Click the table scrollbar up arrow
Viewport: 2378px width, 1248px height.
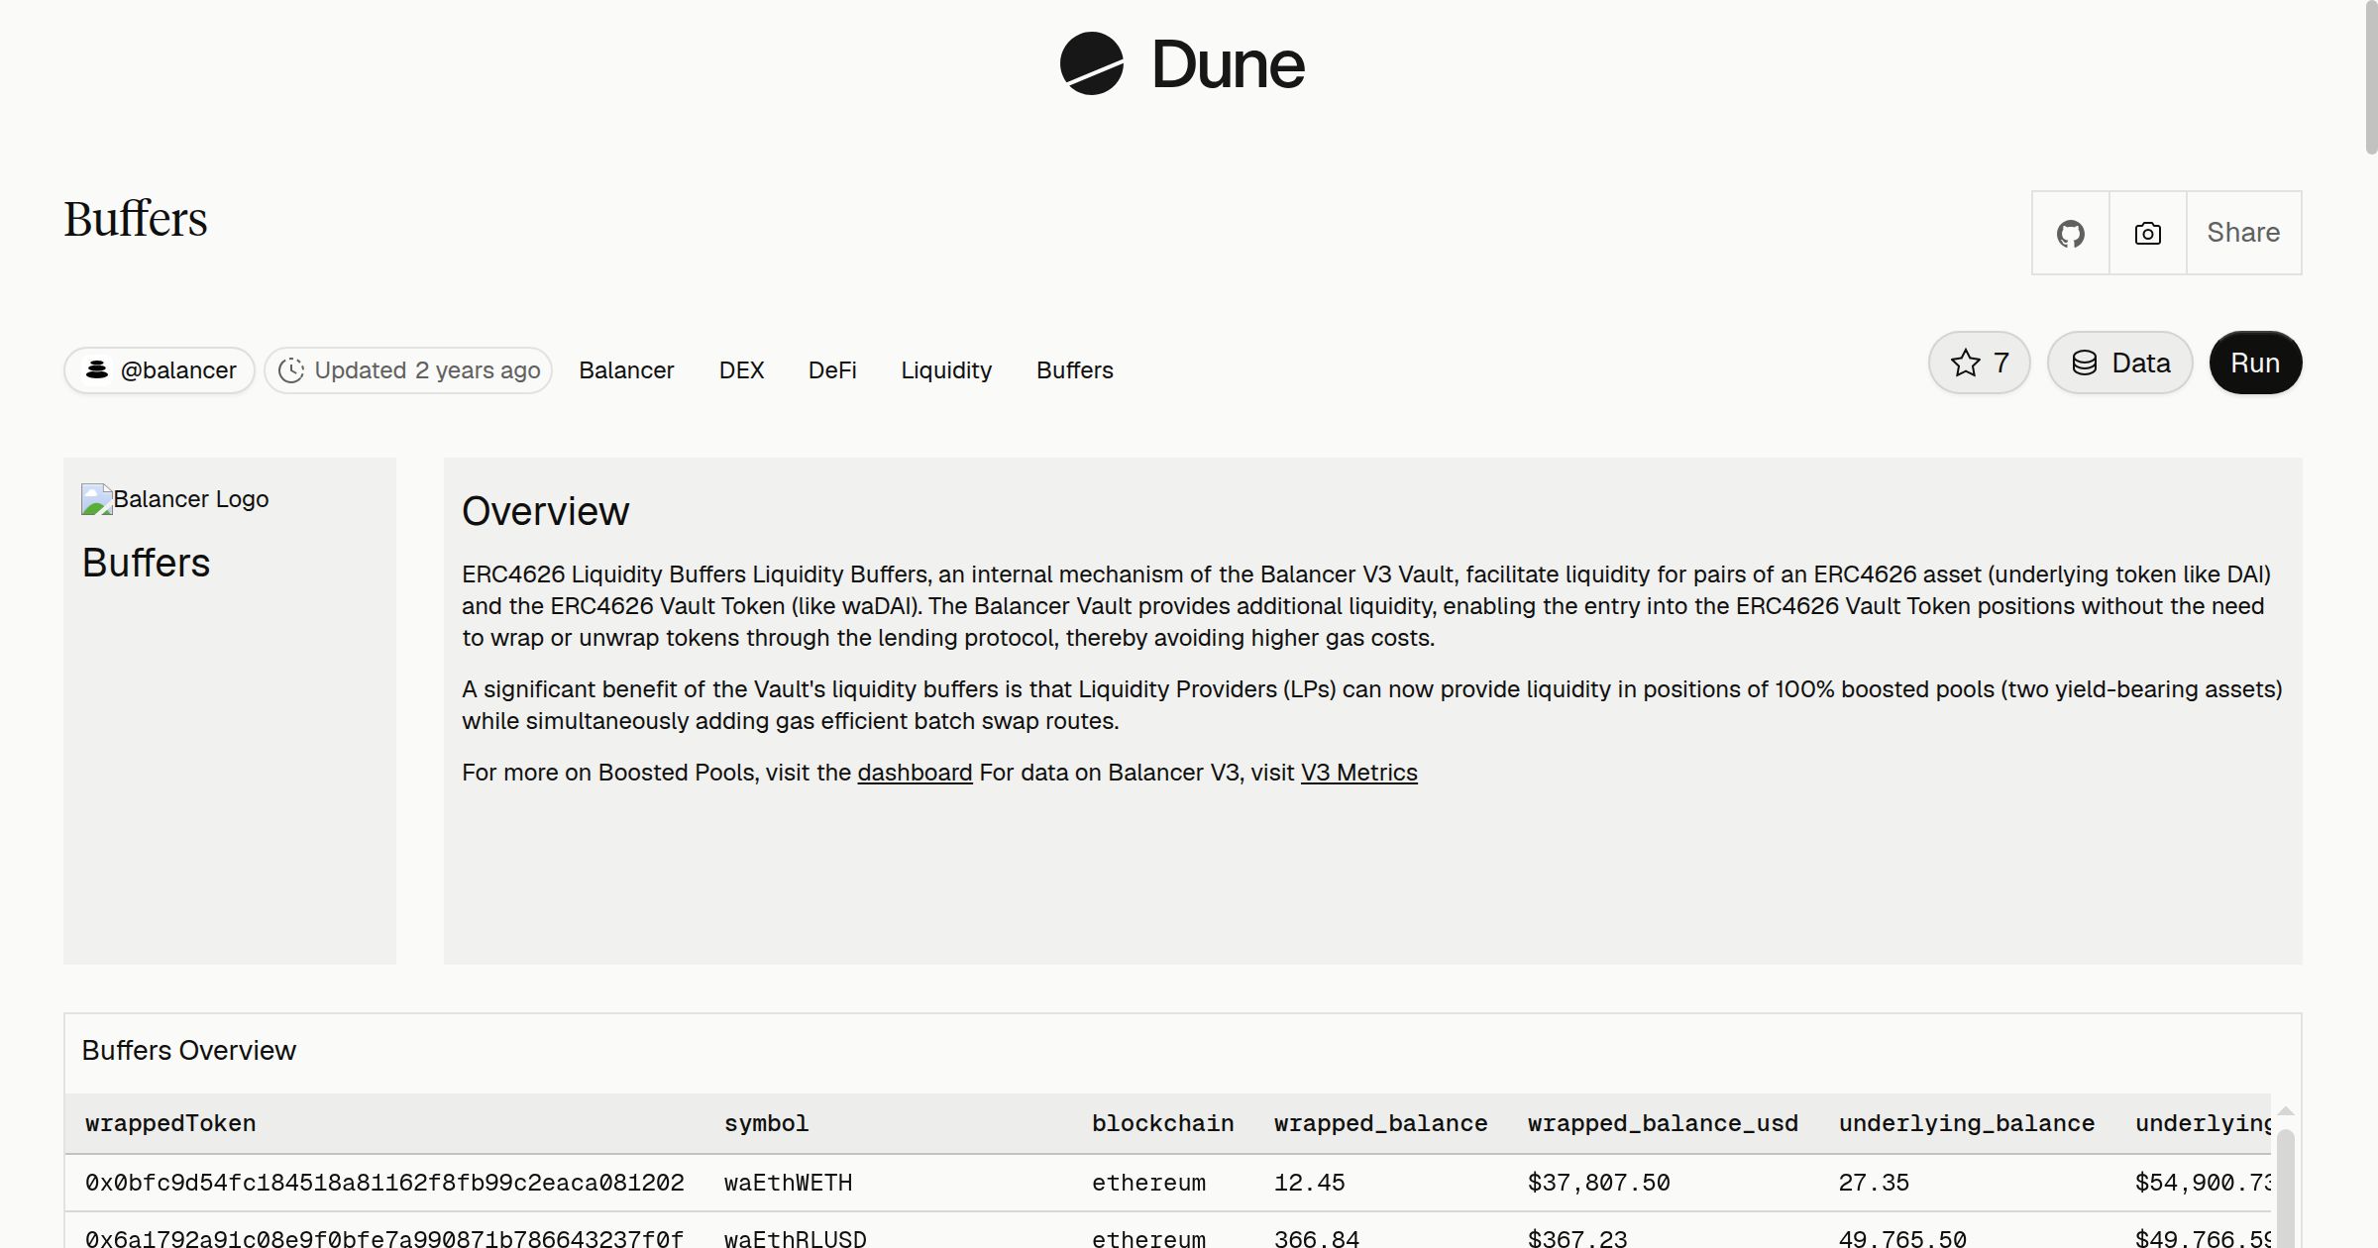coord(2285,1111)
